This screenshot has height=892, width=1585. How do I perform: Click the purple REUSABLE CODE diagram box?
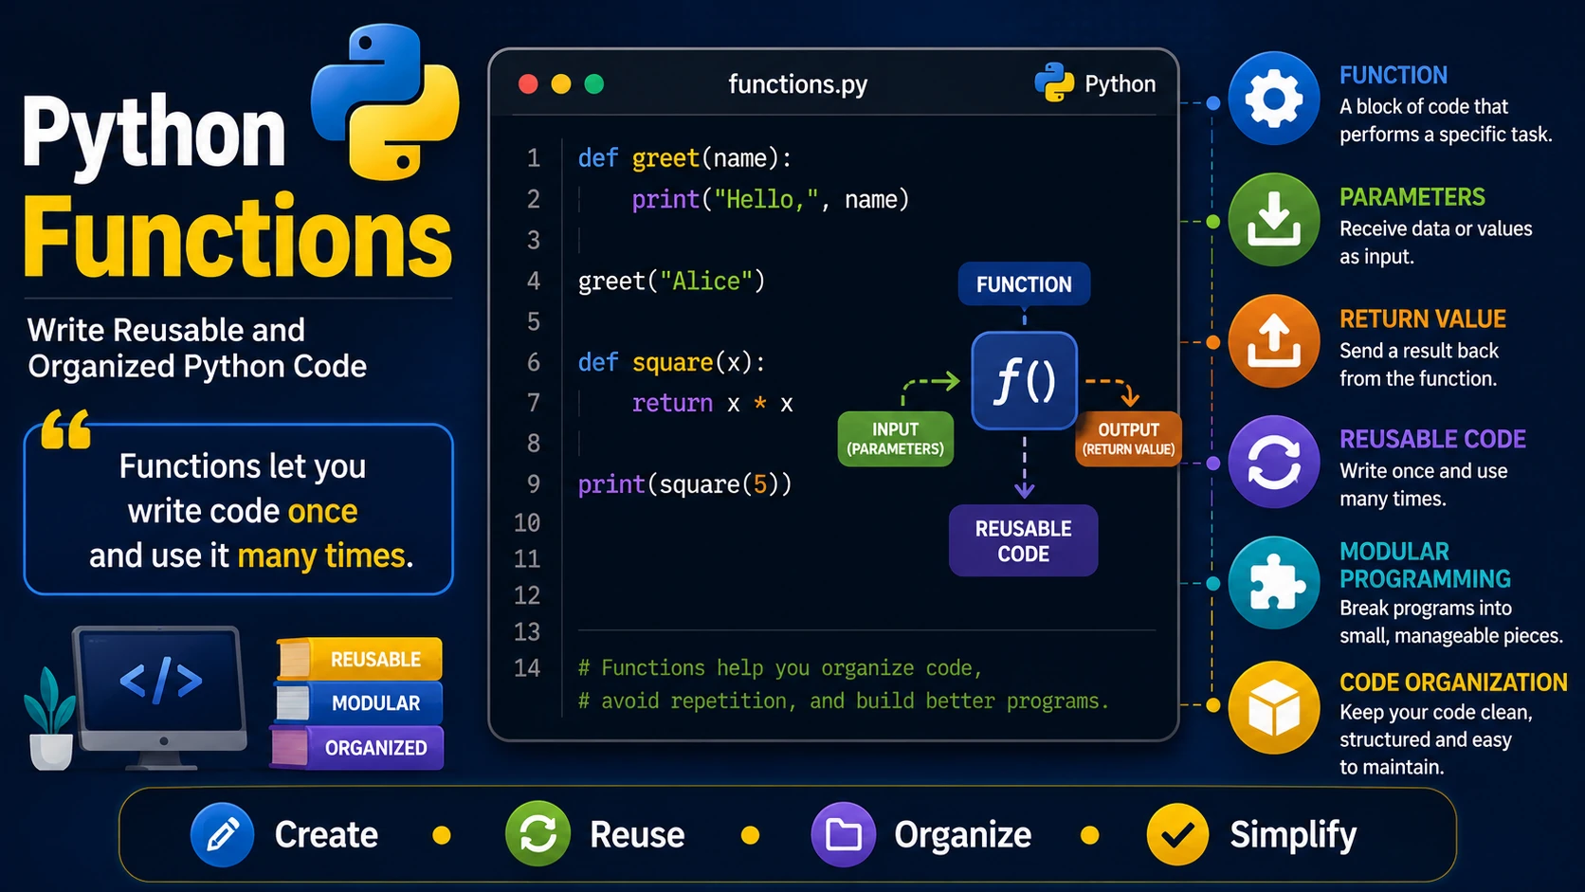(1023, 541)
